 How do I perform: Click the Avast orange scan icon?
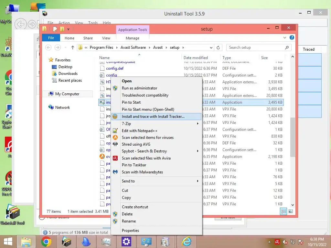[x=115, y=138]
